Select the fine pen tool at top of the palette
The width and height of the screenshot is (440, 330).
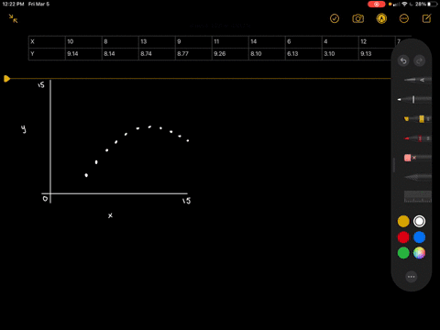pyautogui.click(x=417, y=80)
